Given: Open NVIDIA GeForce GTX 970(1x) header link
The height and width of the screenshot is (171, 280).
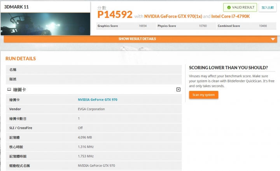Looking at the screenshot, I should point(173,16).
